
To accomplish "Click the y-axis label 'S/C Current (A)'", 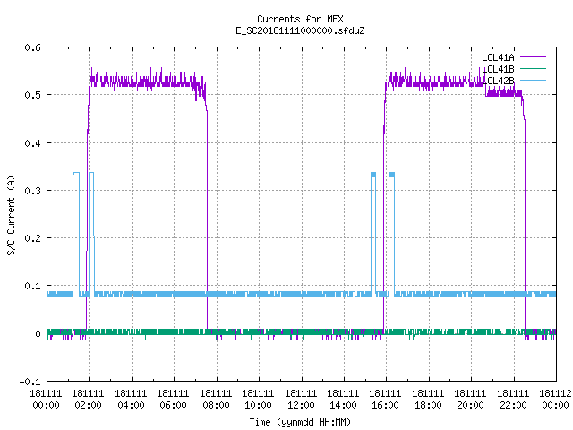I will 12,215.
